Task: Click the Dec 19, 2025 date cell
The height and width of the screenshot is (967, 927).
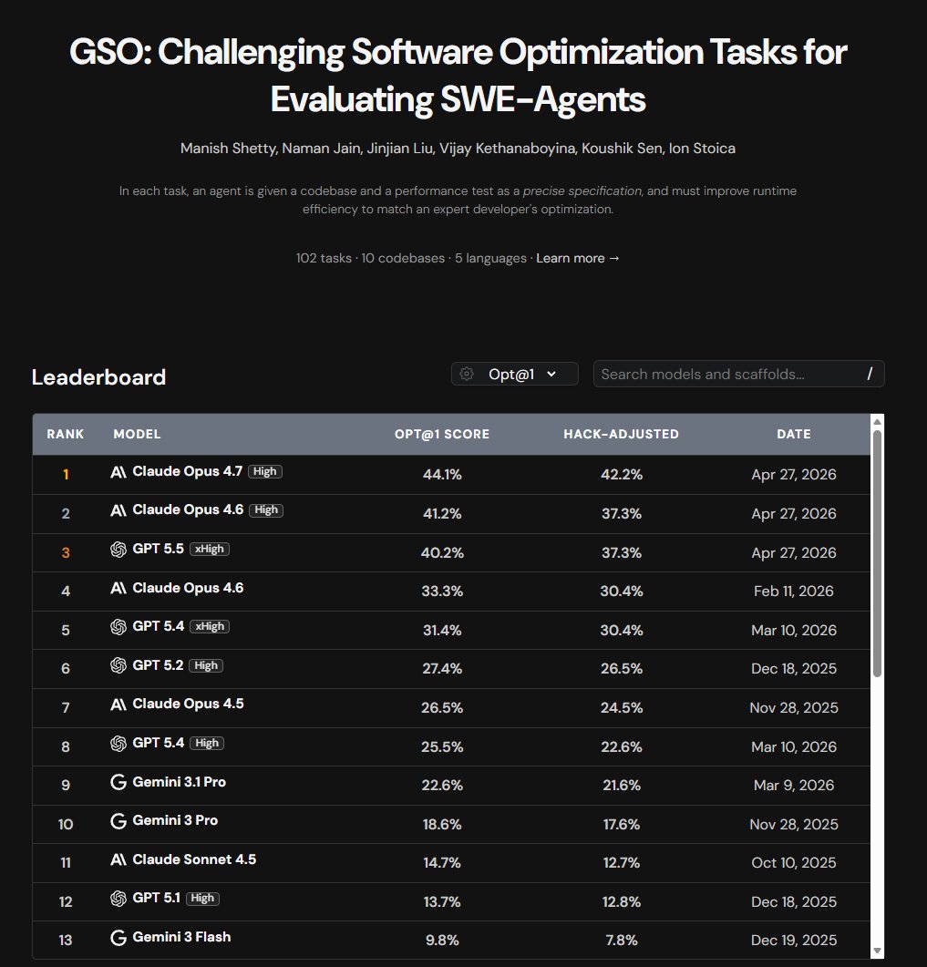Action: click(x=794, y=941)
